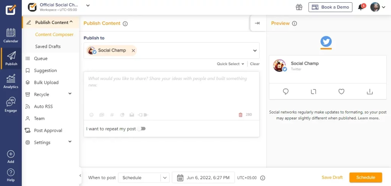Expand the Settings menu chevron
The height and width of the screenshot is (186, 391).
(x=70, y=142)
